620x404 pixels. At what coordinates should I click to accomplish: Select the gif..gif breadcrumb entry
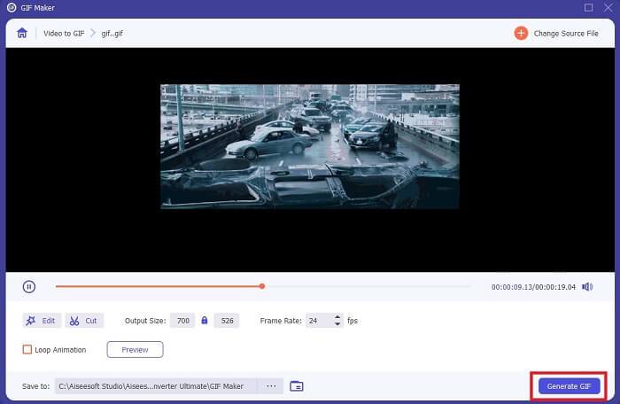click(112, 34)
